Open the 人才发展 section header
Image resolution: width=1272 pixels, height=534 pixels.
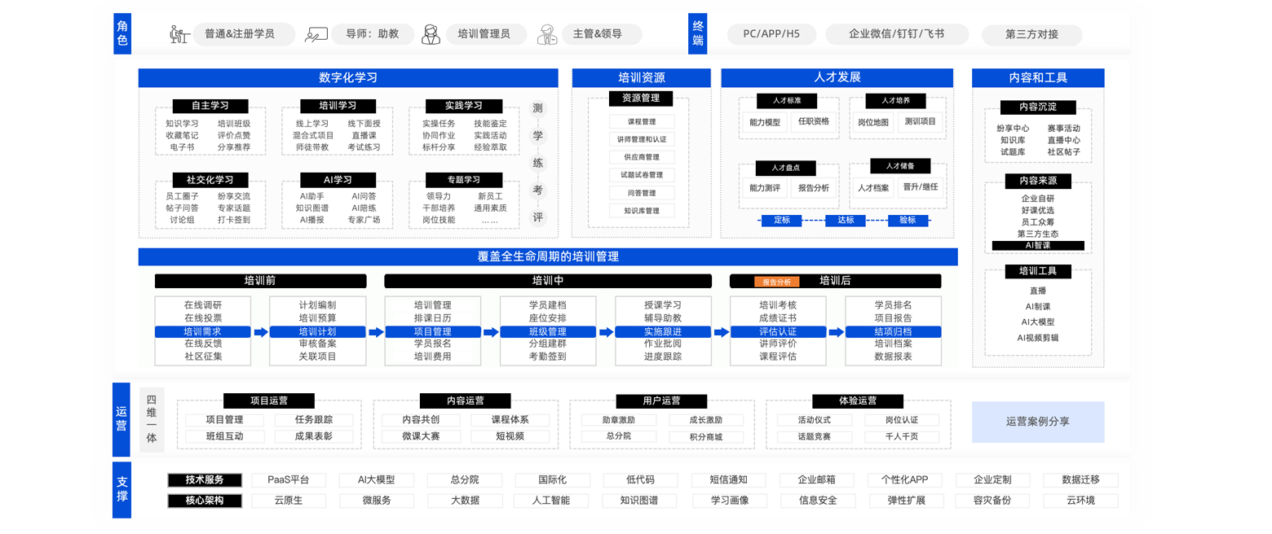[837, 78]
